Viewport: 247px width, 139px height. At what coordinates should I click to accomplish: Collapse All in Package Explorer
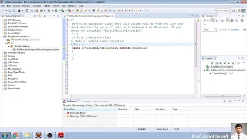(x=35, y=16)
